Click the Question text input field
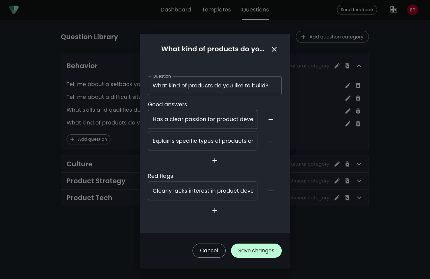The image size is (430, 279). tap(214, 86)
